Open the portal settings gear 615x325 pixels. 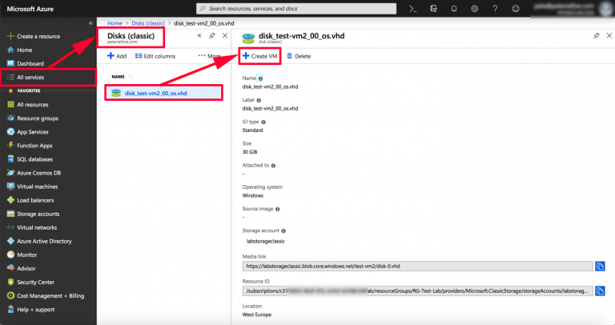click(x=475, y=9)
